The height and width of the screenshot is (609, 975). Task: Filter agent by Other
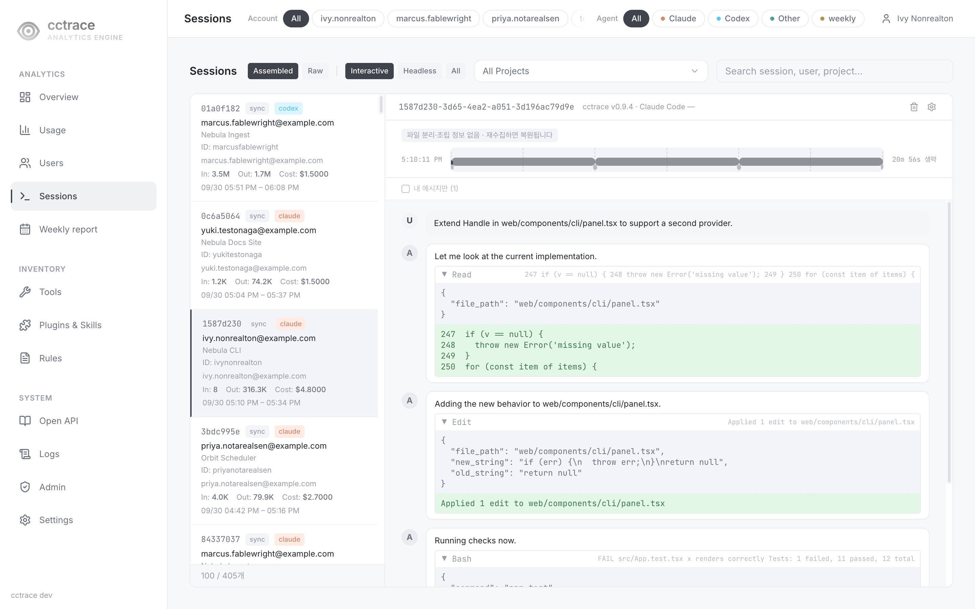coord(784,19)
